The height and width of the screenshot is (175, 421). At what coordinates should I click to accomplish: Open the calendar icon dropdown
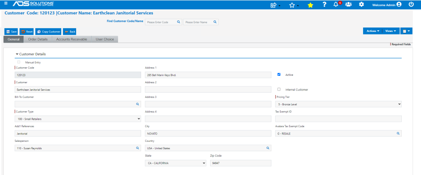[x=406, y=31]
